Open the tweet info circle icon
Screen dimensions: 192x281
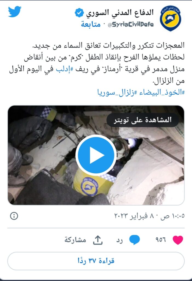[x=14, y=216]
